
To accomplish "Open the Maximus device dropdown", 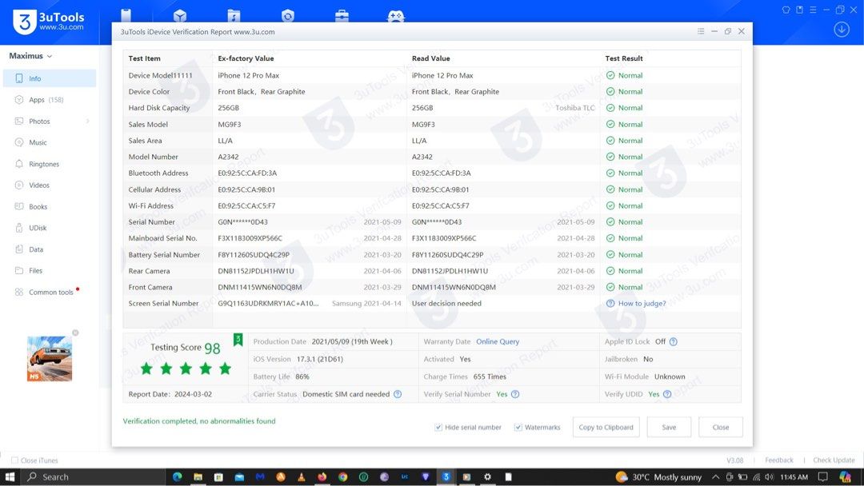I will [30, 56].
